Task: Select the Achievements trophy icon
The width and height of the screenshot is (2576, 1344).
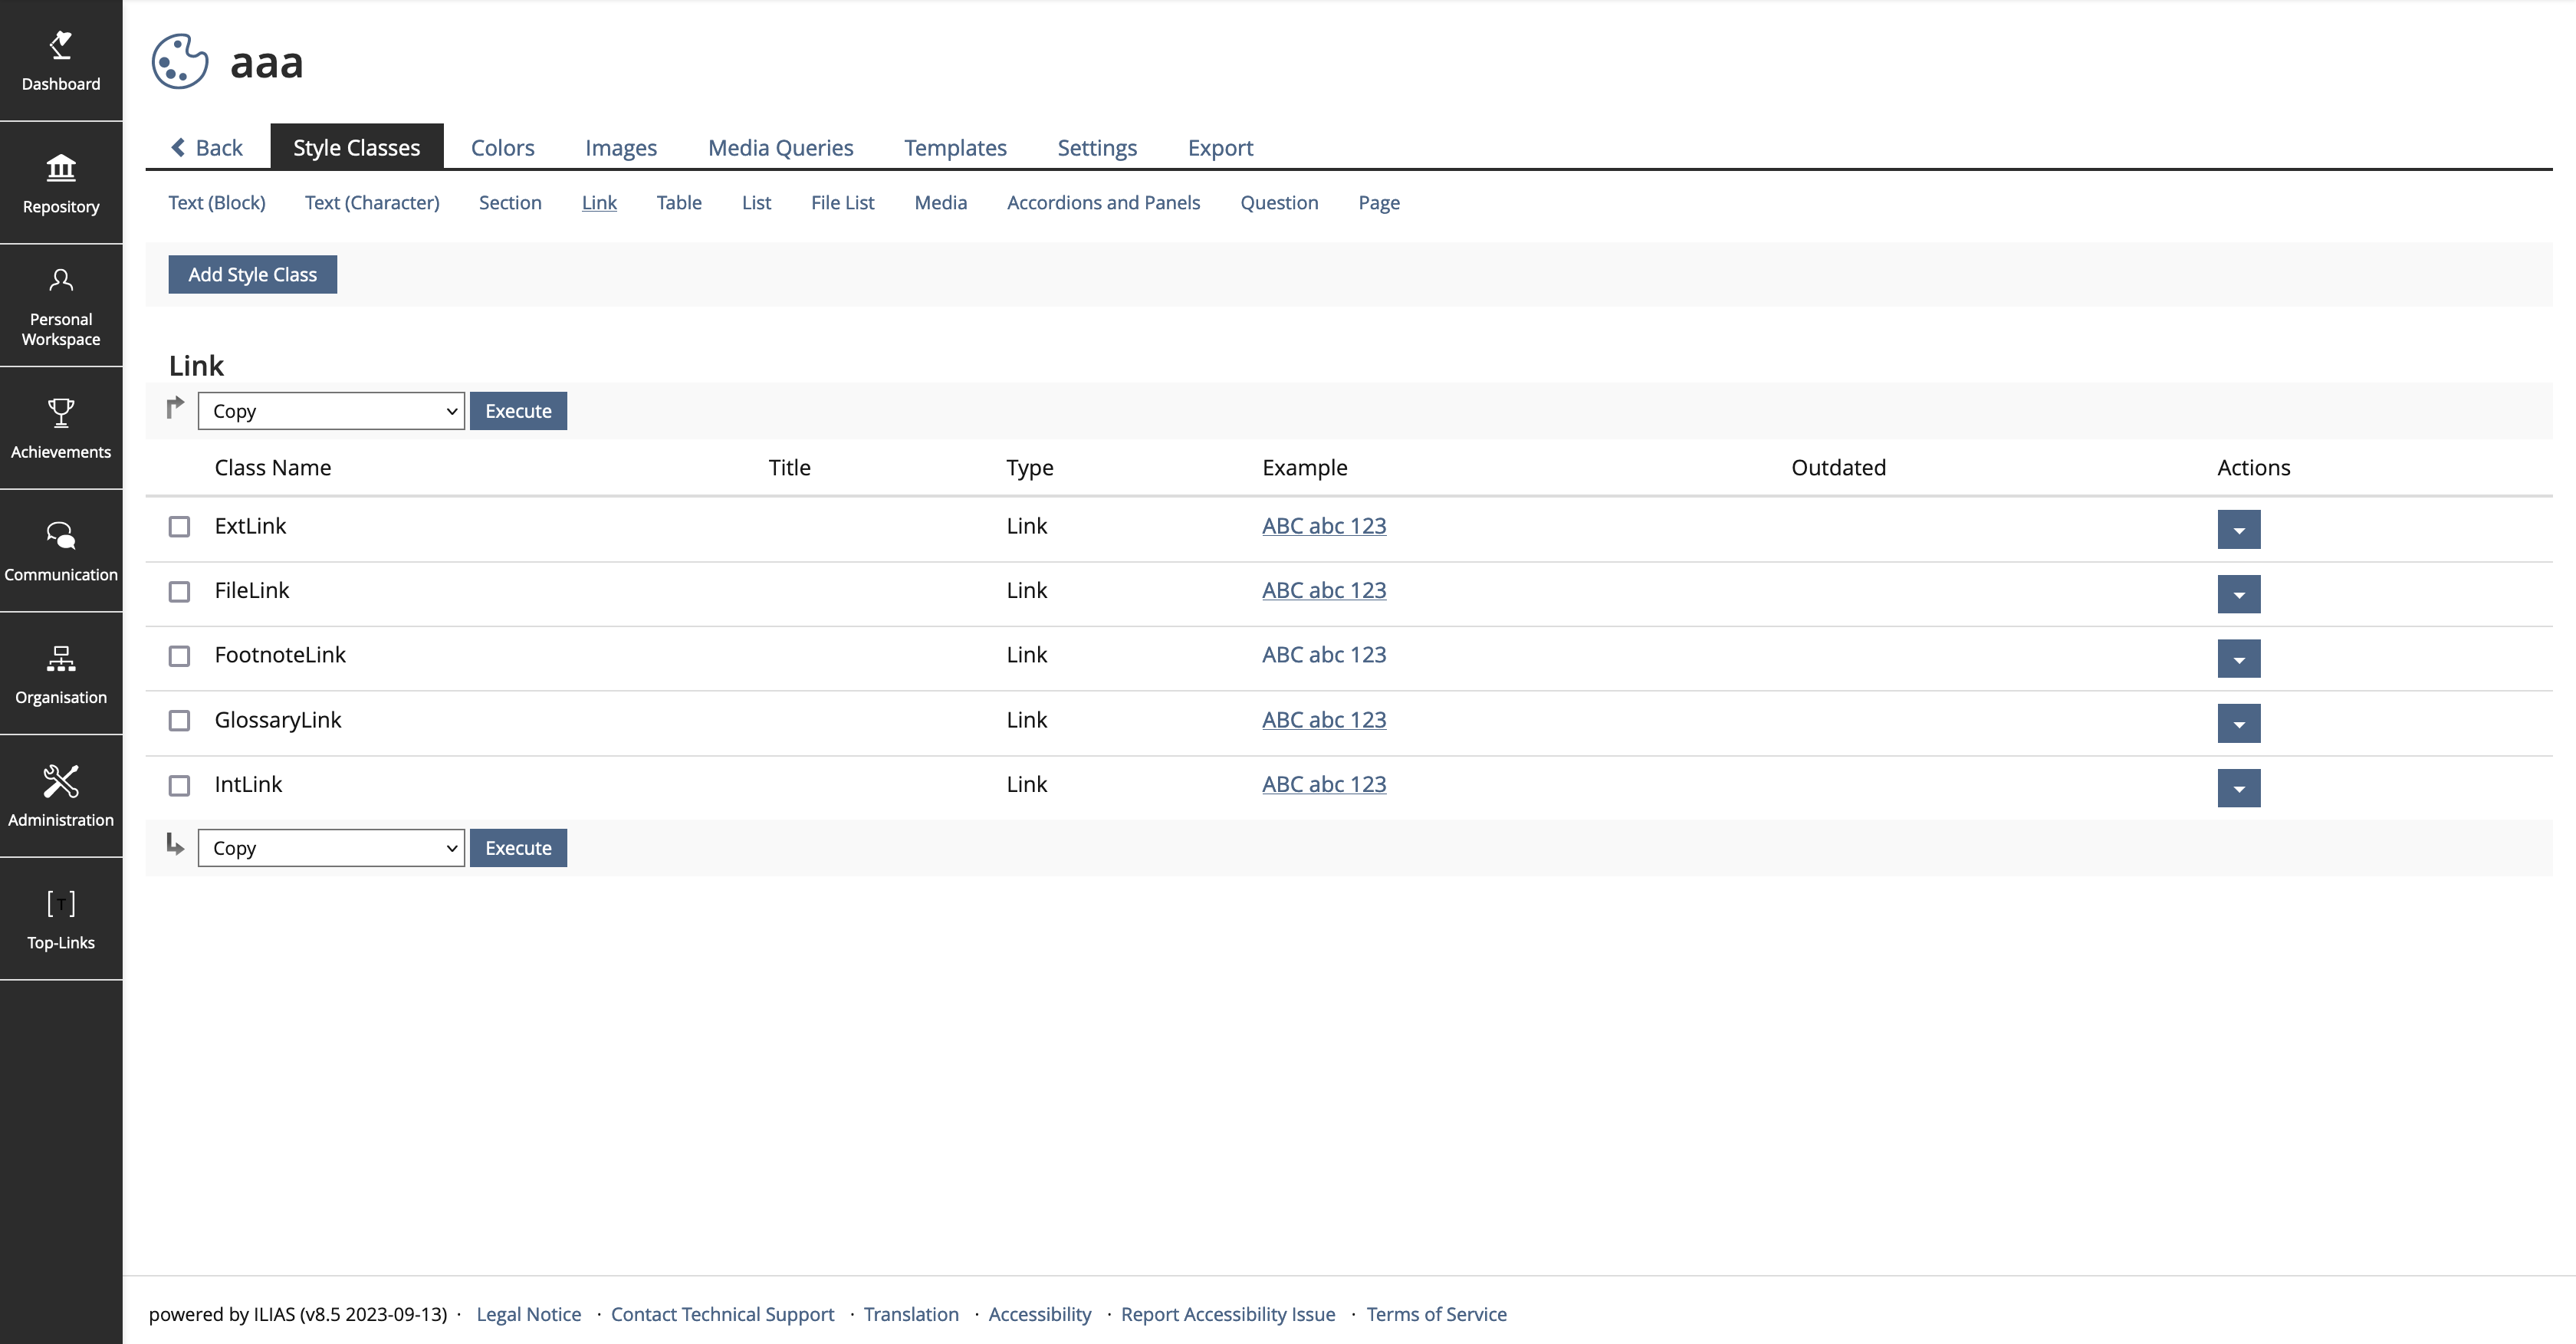Action: click(61, 412)
